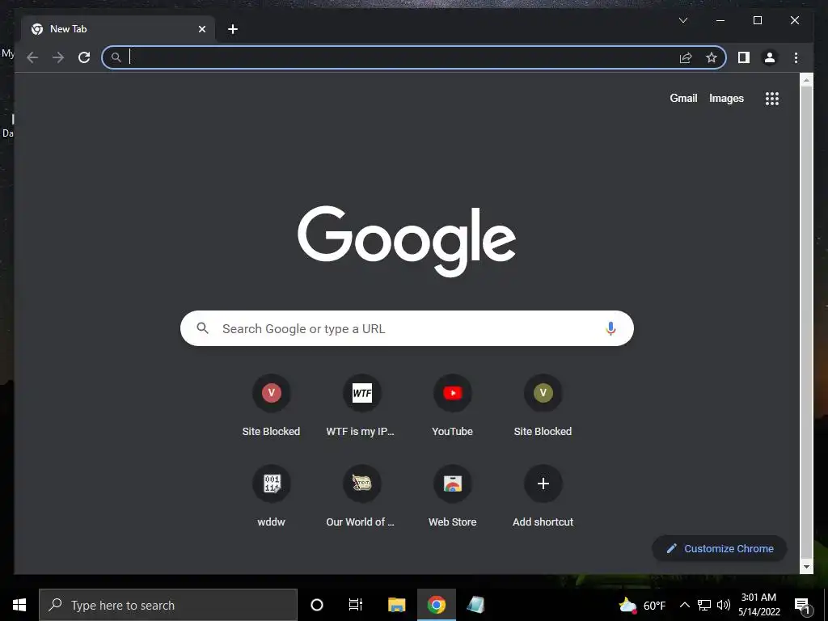Open the notification center icon
Viewport: 828px width, 621px height.
point(803,606)
